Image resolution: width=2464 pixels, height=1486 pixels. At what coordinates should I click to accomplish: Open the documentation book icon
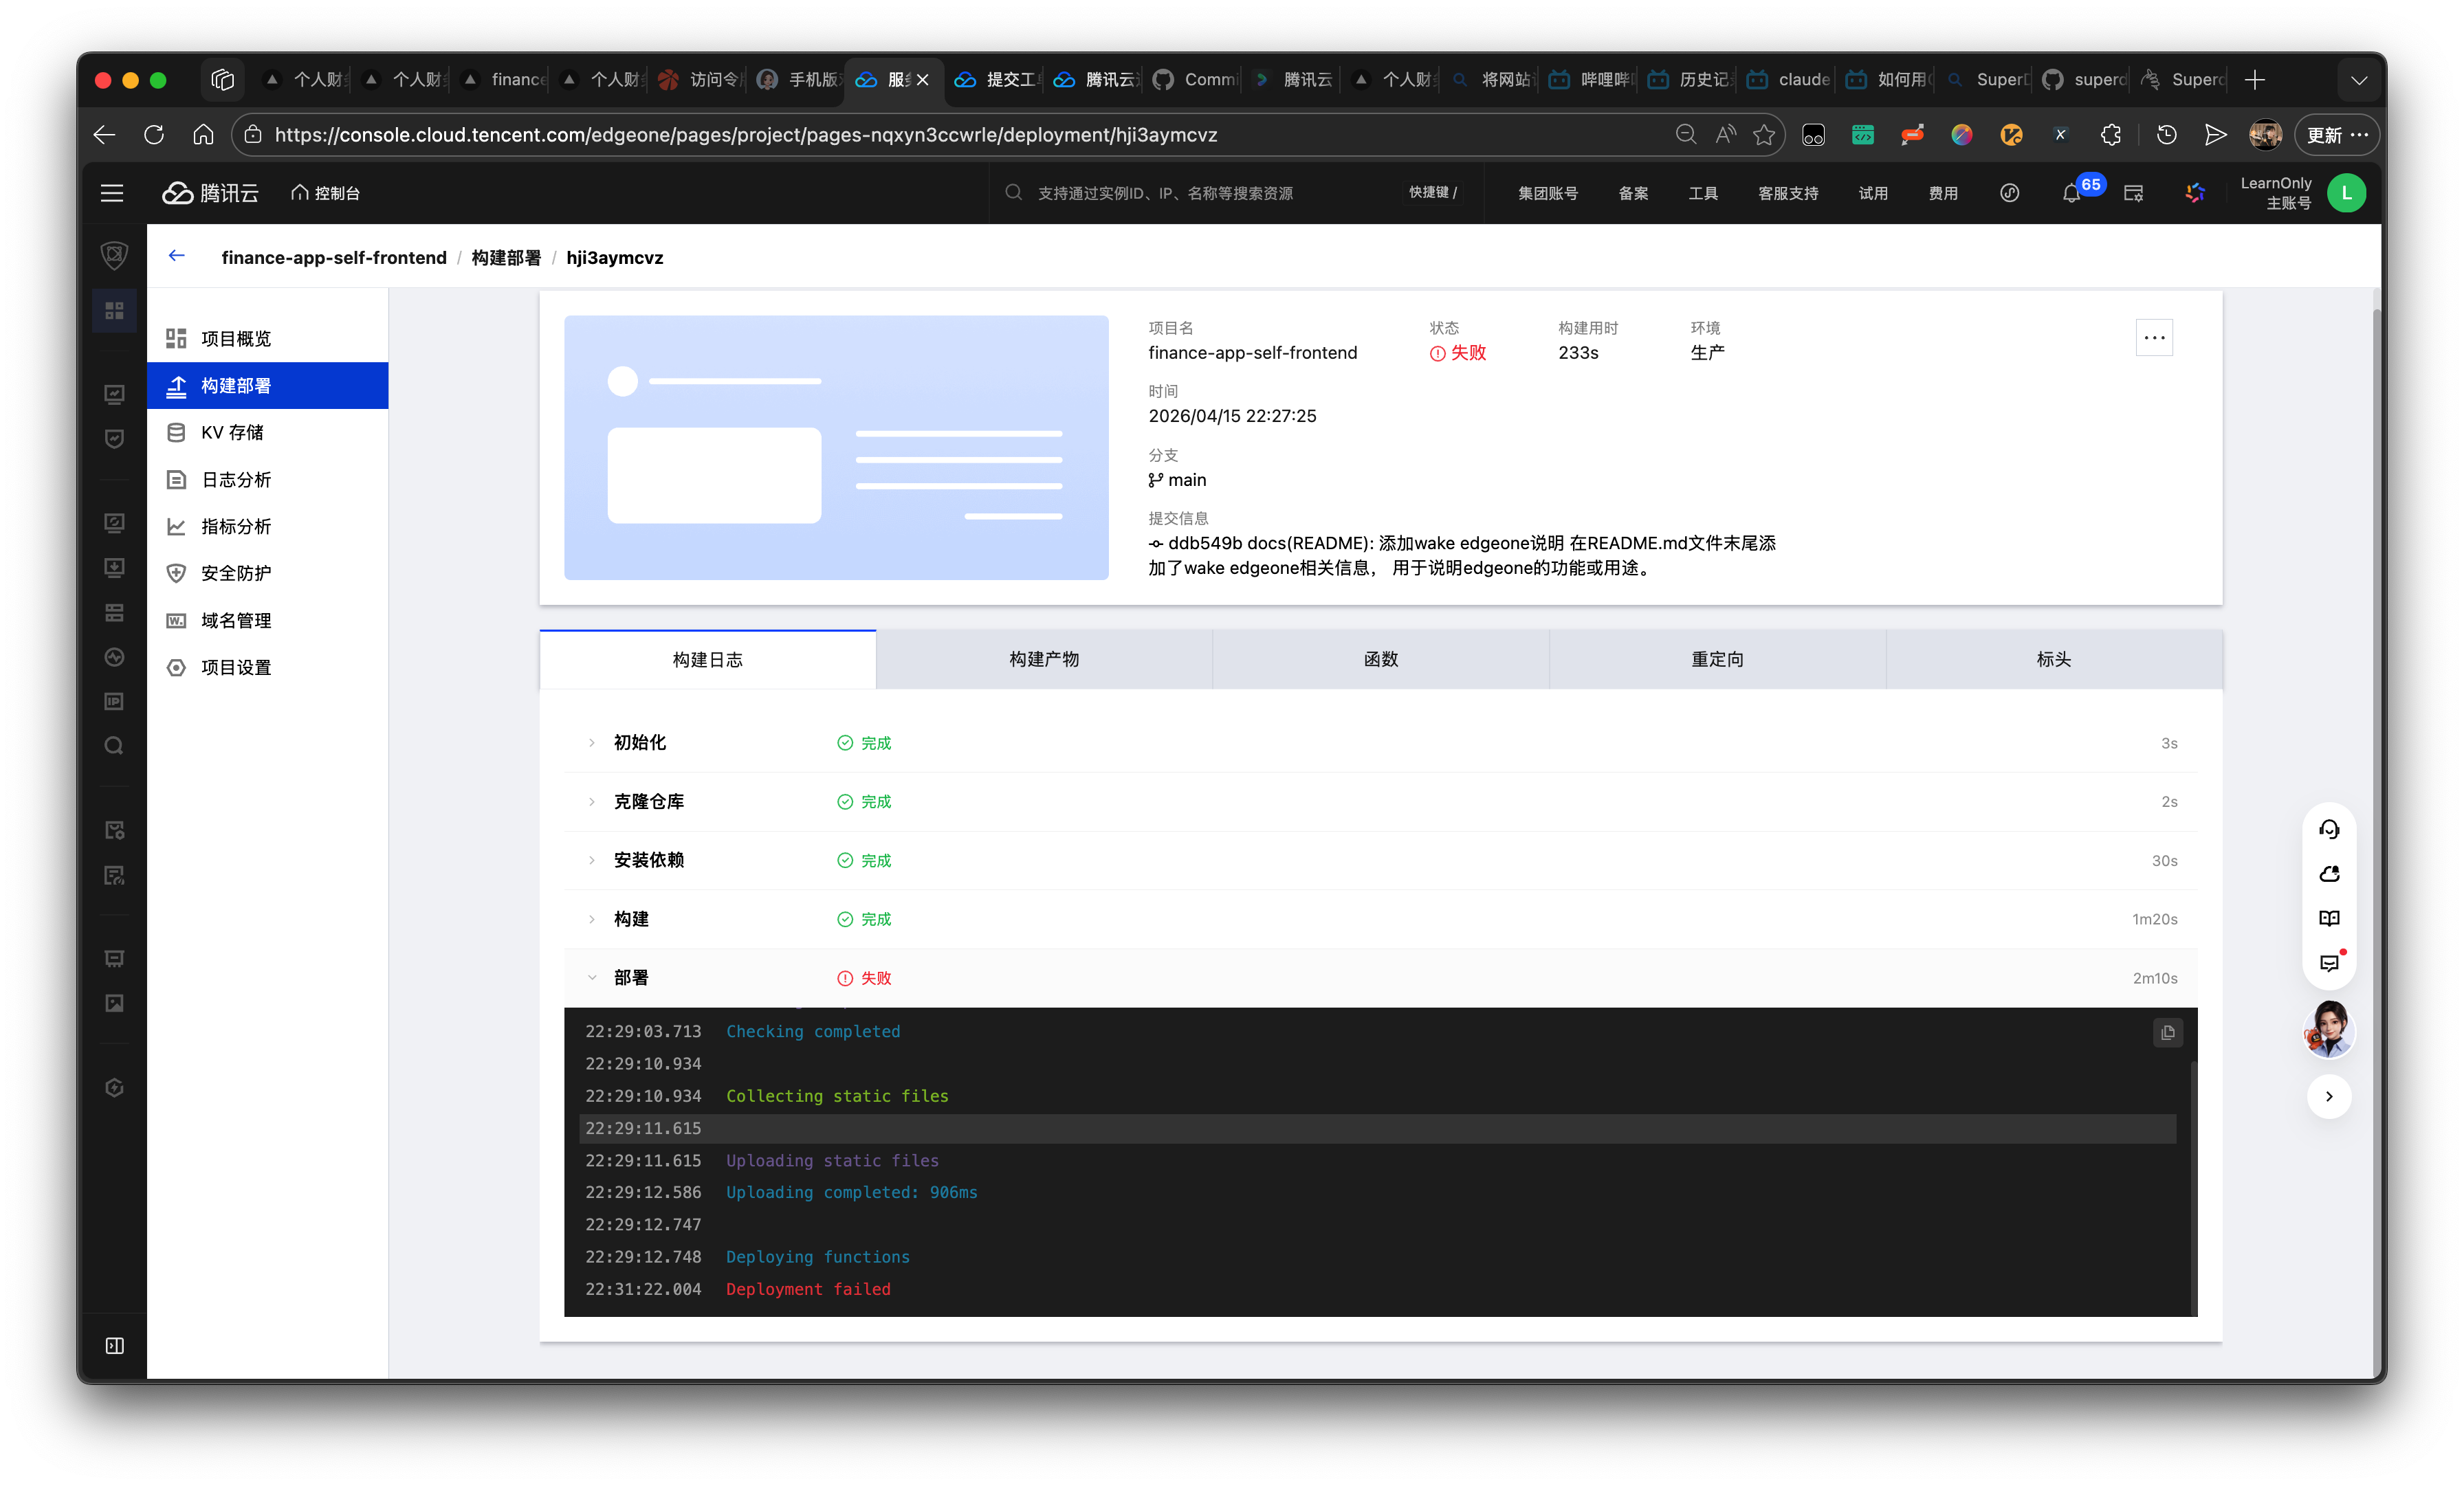(2329, 918)
